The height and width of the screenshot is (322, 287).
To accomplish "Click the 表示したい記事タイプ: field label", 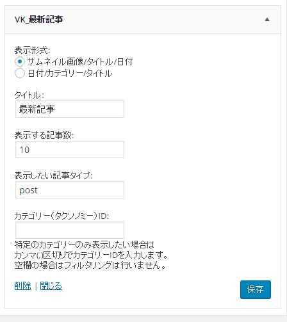I will (54, 175).
